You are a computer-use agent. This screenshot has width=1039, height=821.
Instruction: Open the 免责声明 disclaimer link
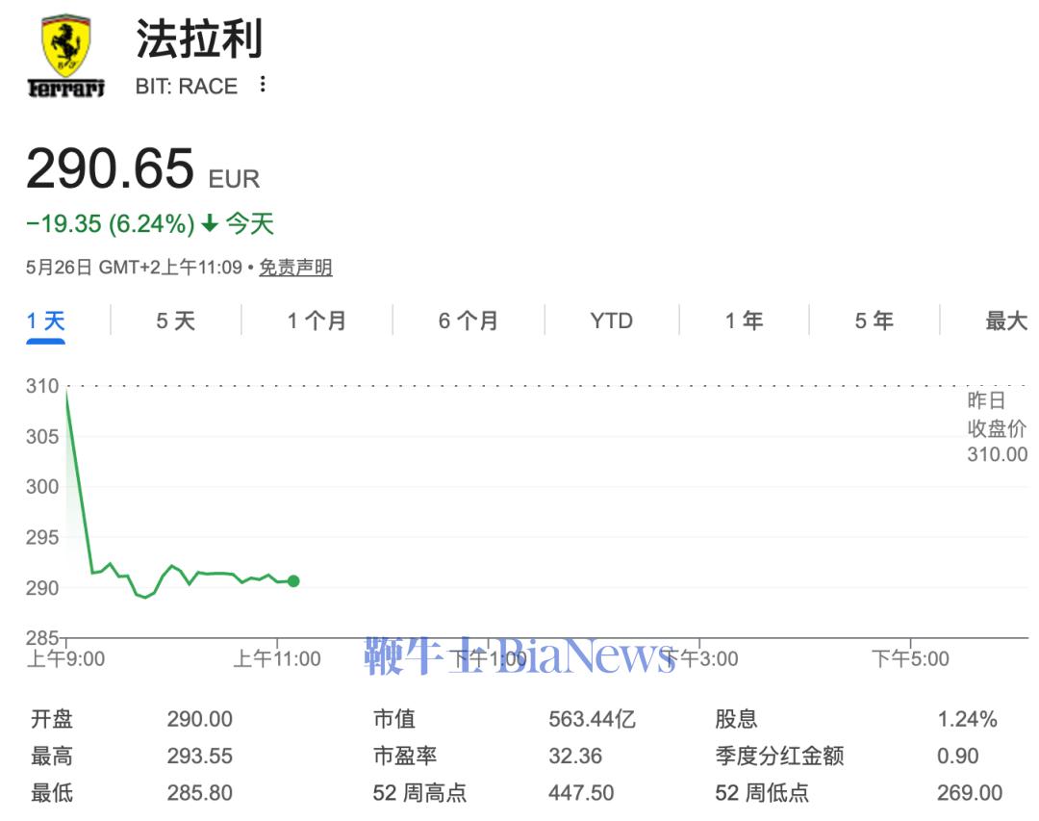(295, 268)
